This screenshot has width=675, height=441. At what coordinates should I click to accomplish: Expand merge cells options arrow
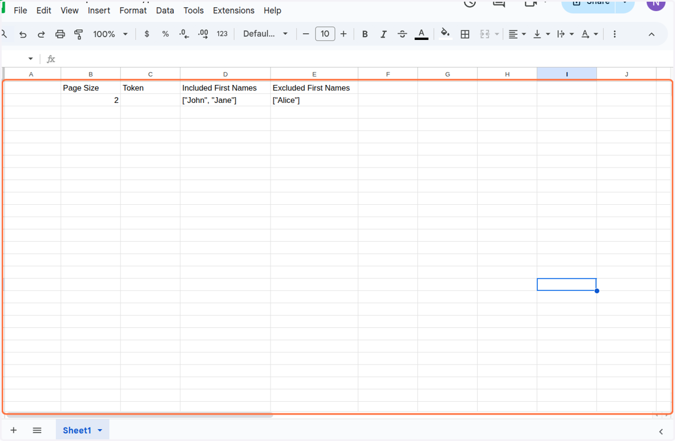tap(497, 34)
